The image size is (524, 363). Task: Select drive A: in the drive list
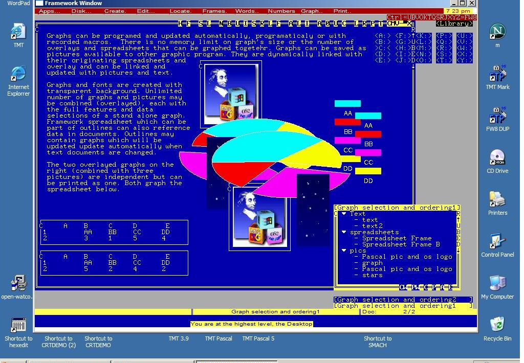[x=383, y=36]
